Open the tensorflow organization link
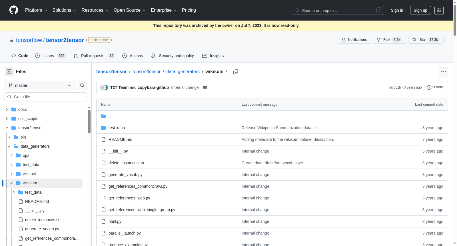457x246 pixels. point(29,40)
